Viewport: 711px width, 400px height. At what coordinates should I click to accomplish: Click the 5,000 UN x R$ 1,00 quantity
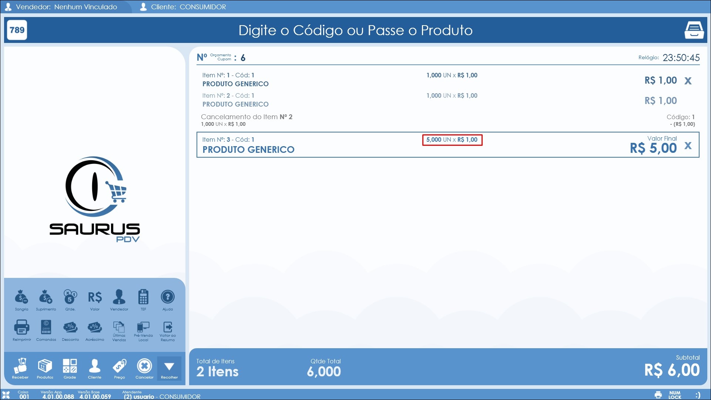pos(452,140)
